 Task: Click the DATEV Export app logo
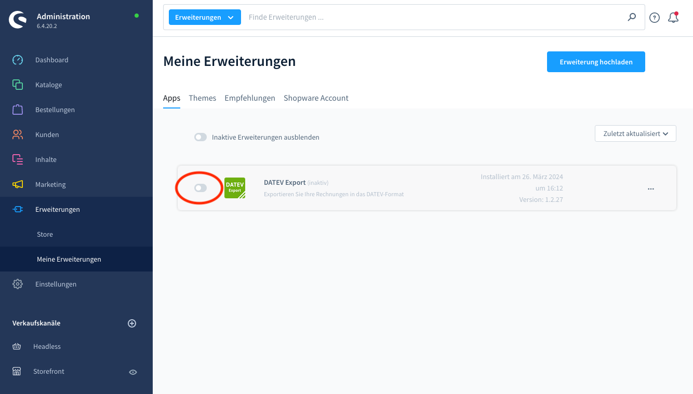point(235,188)
